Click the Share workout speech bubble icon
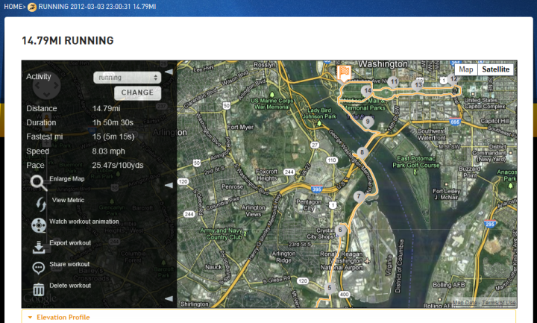537x323 pixels. click(38, 268)
